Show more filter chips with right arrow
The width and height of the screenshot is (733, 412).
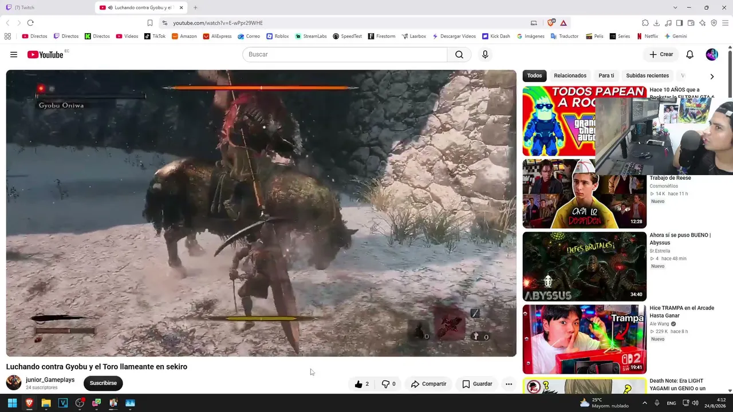click(x=712, y=76)
